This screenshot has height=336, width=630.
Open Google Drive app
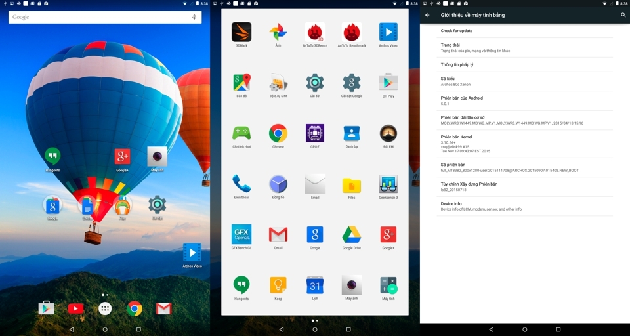[352, 234]
